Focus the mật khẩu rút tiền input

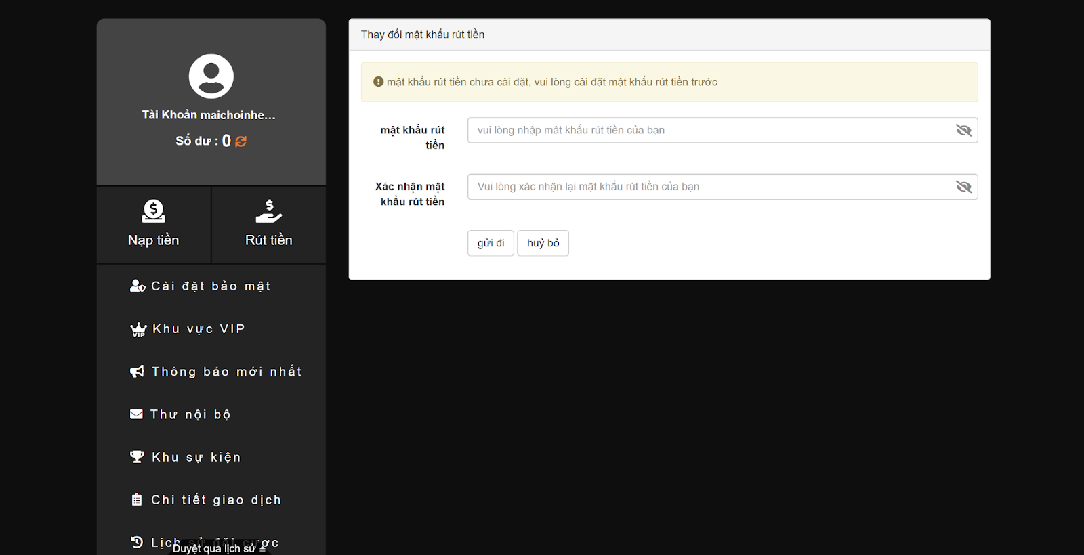coord(722,130)
